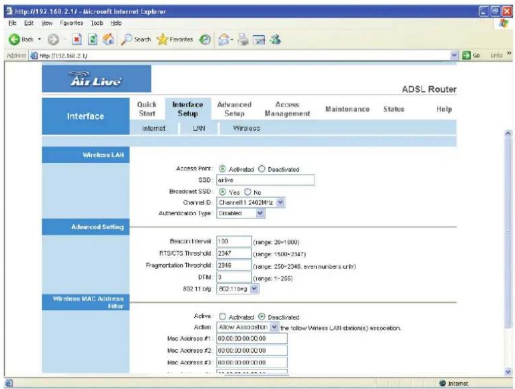
Task: Open the 802.11 b/g mode dropdown
Action: coord(254,288)
